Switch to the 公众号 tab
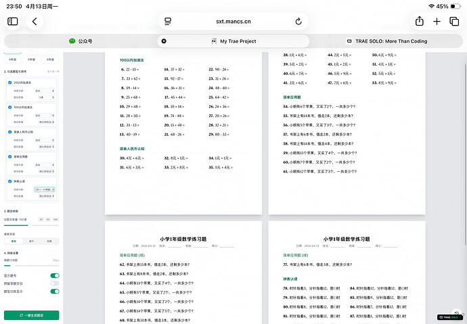Viewport: 467px width, 324px height. click(81, 41)
